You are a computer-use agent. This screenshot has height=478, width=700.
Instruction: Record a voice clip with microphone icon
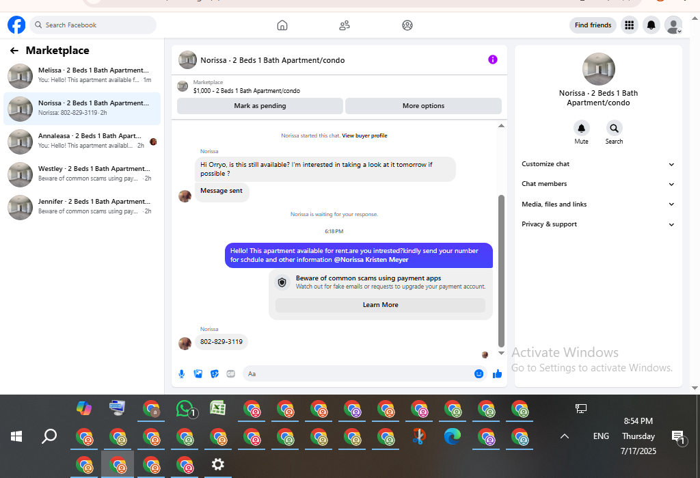coord(182,374)
